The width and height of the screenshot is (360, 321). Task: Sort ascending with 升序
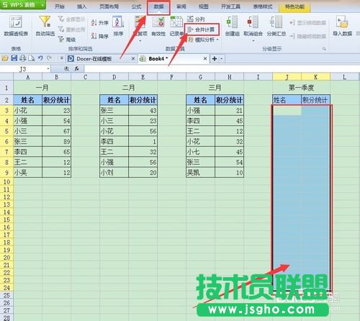(100, 23)
